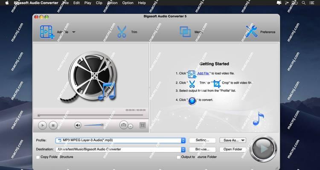Screen dimensions: 320x170
Task: Open Notification Center list icon
Action: click(311, 3)
